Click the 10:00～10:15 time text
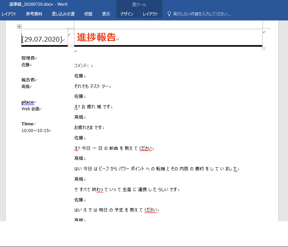Viewport: 288px width, 247px height. (35, 130)
